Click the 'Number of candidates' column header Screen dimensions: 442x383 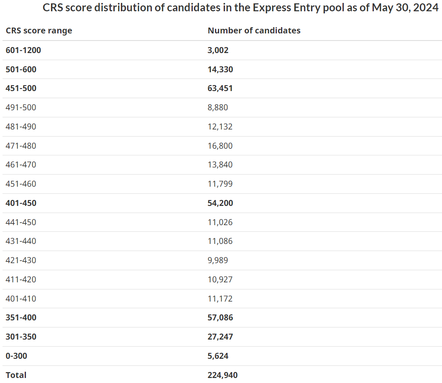coord(254,30)
